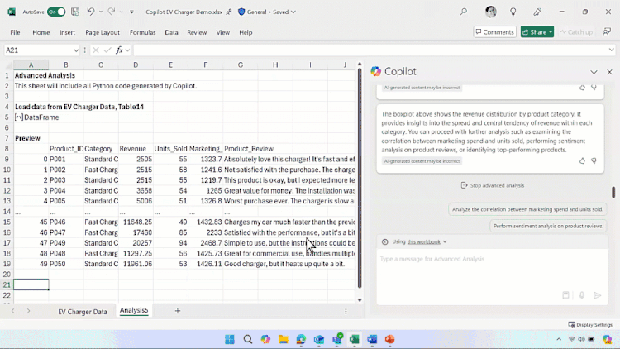Viewport: 620px width, 349px height.
Task: Select the Analysis5 sheet tab
Action: click(x=134, y=311)
